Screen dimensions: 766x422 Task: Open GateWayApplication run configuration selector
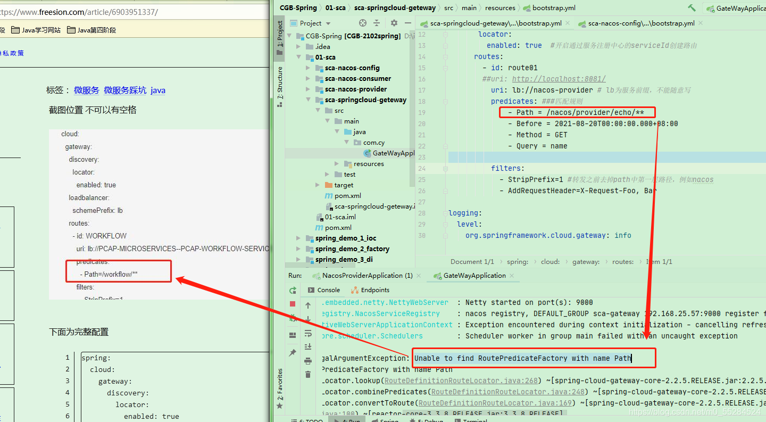735,8
